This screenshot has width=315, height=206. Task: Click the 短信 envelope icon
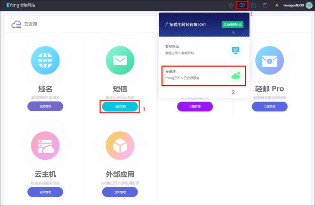pos(120,60)
